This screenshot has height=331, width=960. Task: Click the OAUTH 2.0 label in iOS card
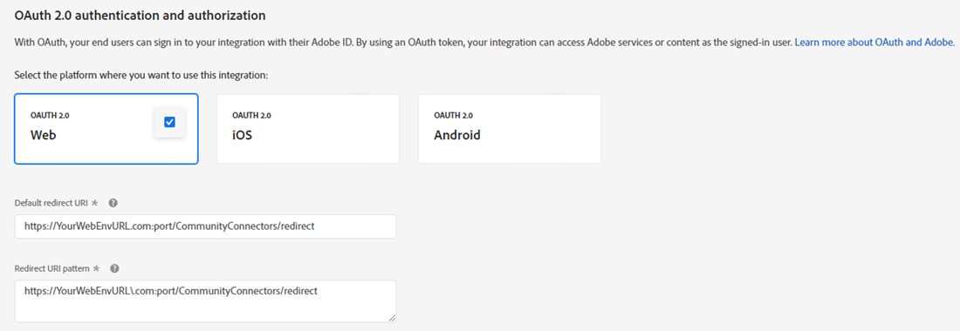tap(251, 116)
